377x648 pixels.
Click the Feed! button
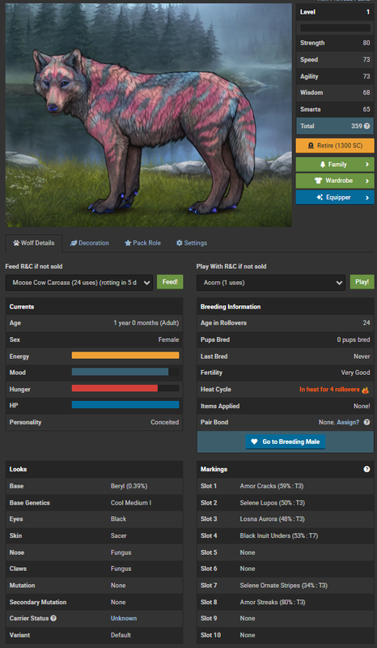[170, 282]
